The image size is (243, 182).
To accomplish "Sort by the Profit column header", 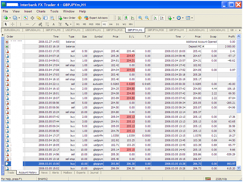I will pyautogui.click(x=227, y=36).
